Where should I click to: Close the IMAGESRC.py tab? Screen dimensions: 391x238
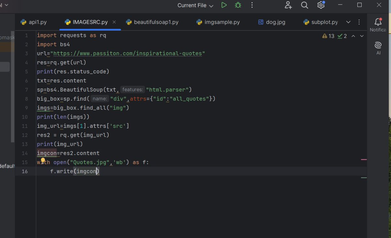pyautogui.click(x=114, y=22)
